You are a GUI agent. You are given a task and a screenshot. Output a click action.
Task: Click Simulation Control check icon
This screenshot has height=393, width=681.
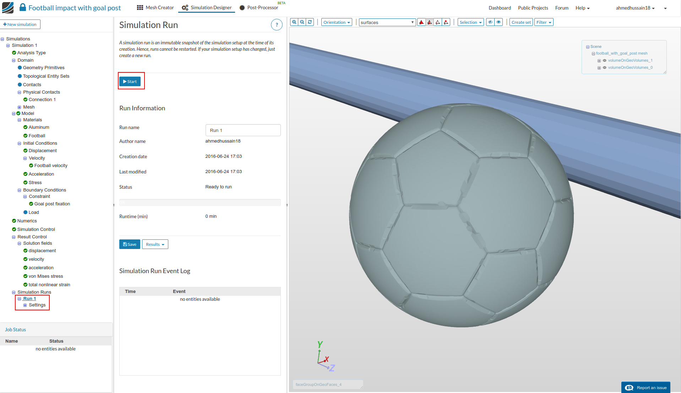click(x=14, y=229)
